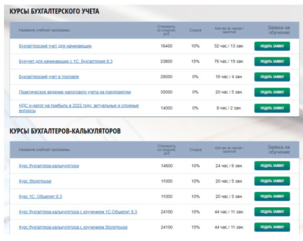Click 'Подать заявку' for Курс StoreHouse
303x241 pixels.
(272, 181)
